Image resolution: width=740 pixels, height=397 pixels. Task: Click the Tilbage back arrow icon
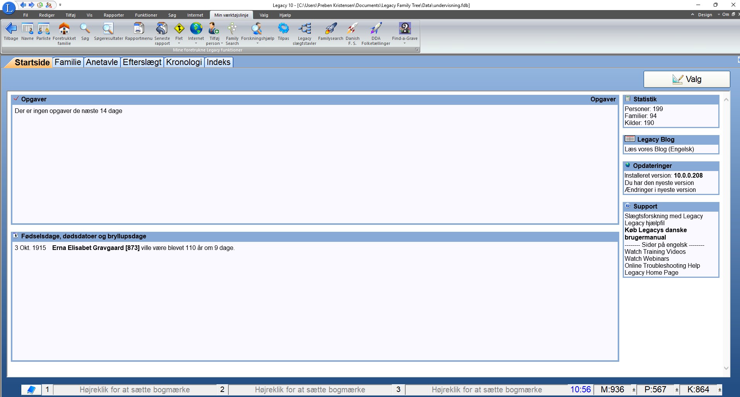(11, 29)
